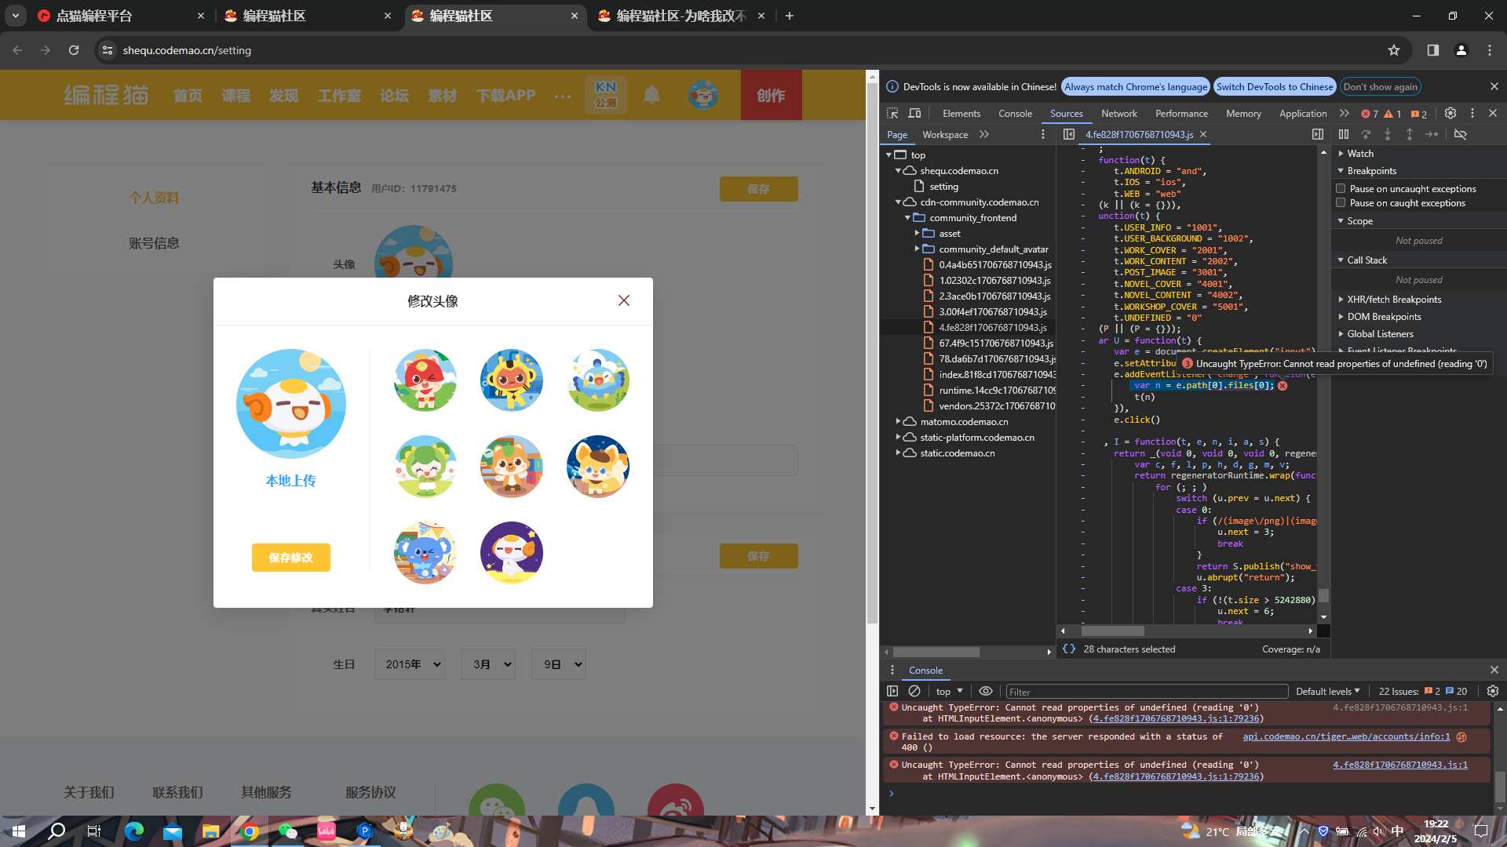Pause script execution in debugger
This screenshot has height=847, width=1507.
click(x=1344, y=134)
